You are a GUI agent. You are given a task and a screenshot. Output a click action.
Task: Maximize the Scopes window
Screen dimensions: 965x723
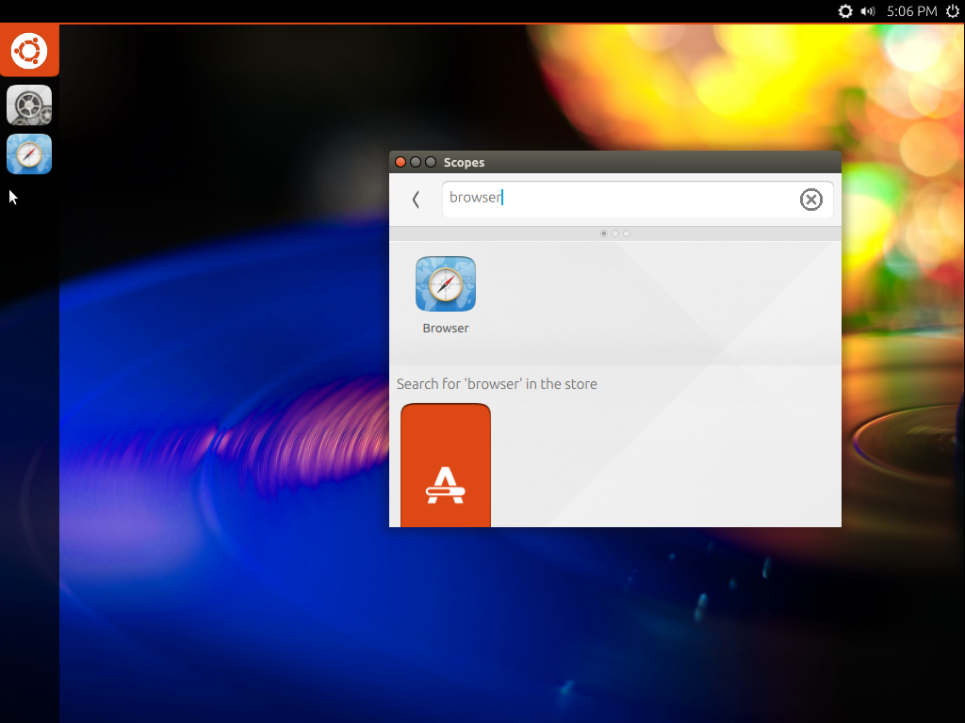[x=431, y=162]
